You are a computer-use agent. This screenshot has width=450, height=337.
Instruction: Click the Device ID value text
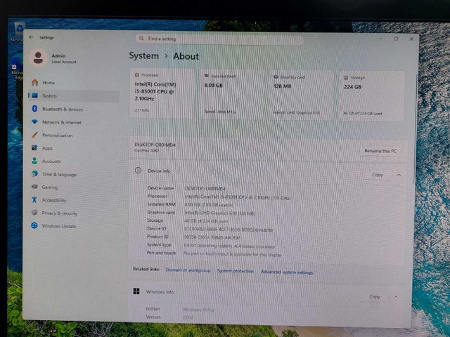pos(228,230)
